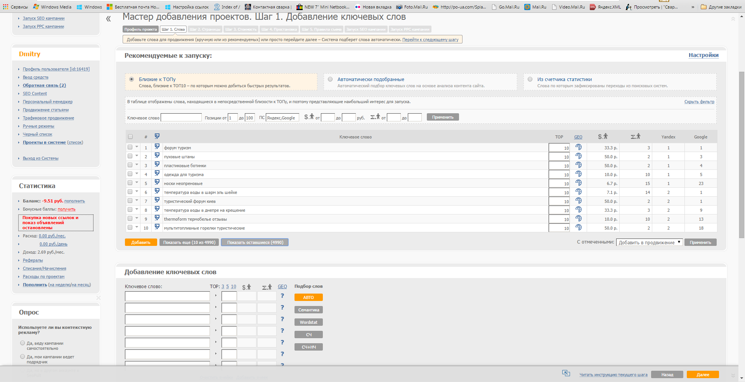Viewport: 745px width, 382px height.
Task: Expand the row arrow next to носки неопреновые
Action: [x=137, y=182]
